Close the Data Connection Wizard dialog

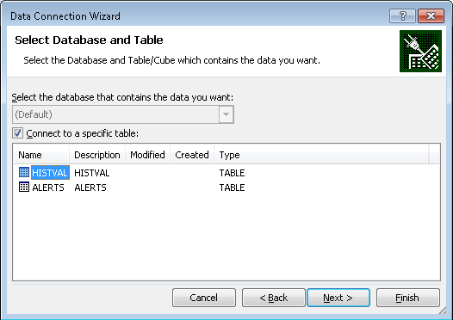pyautogui.click(x=431, y=15)
